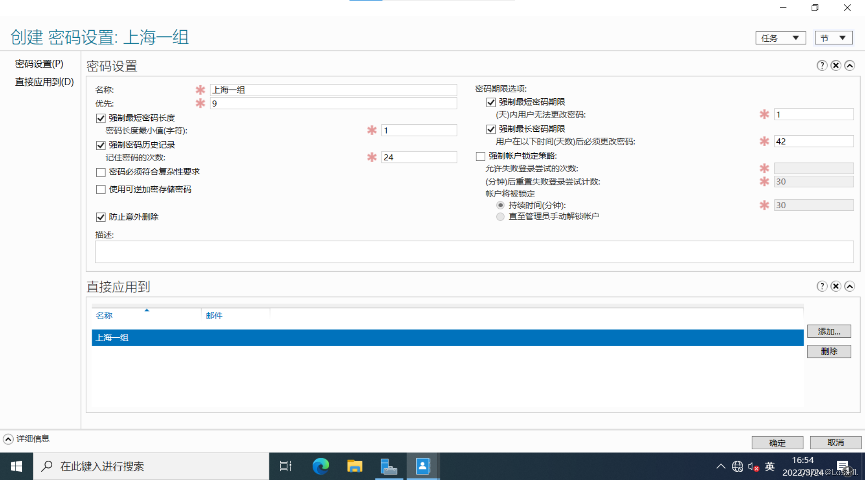Jump to 直接应用到(D) in left navigation
Image resolution: width=865 pixels, height=480 pixels.
44,82
